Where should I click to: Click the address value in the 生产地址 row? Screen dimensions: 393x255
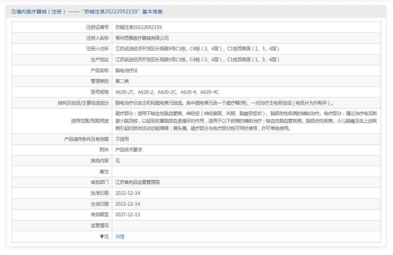click(x=197, y=60)
